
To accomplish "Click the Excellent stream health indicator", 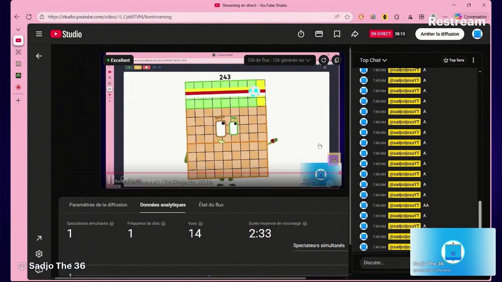I will click(x=118, y=60).
